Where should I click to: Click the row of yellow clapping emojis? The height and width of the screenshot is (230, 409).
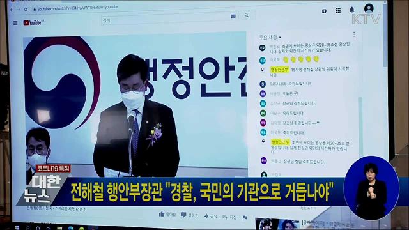pos(301,59)
